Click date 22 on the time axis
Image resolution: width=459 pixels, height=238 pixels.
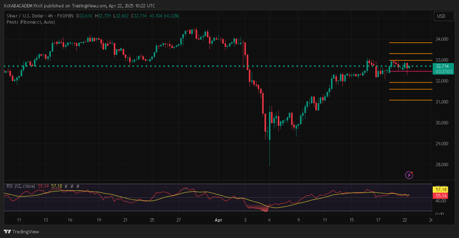405,220
